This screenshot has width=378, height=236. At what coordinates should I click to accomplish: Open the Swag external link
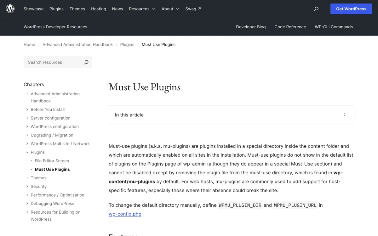click(193, 9)
